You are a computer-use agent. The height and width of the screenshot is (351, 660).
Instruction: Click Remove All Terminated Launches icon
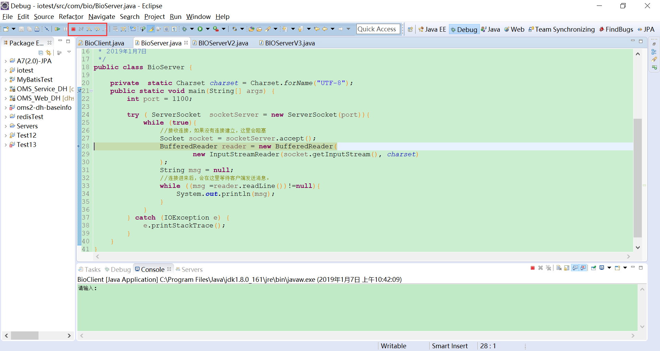[x=548, y=268]
